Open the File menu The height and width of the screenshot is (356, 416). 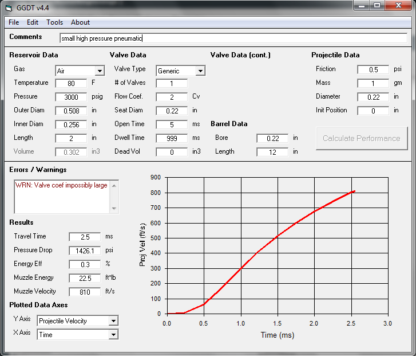(x=14, y=22)
